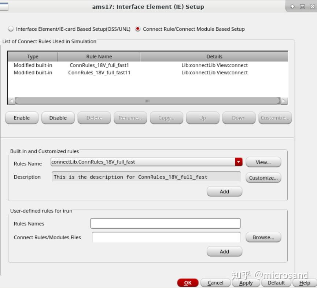Click the OK button
317x288 pixels.
tap(188, 283)
